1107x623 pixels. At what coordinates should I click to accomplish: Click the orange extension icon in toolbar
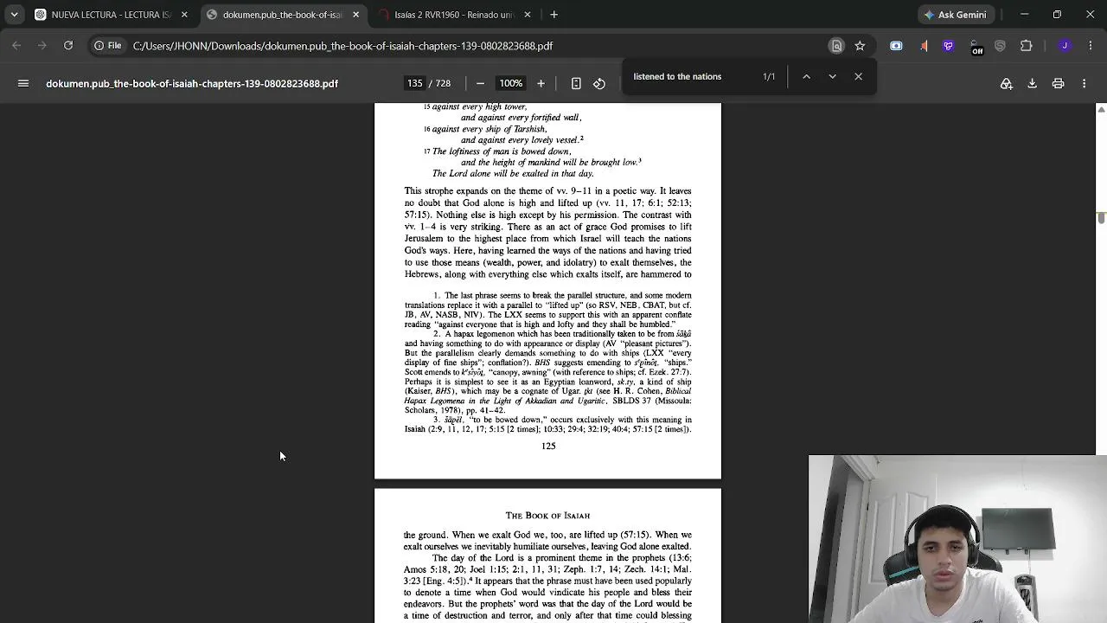(924, 46)
